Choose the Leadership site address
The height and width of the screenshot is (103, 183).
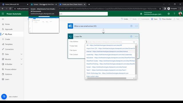(x=109, y=55)
